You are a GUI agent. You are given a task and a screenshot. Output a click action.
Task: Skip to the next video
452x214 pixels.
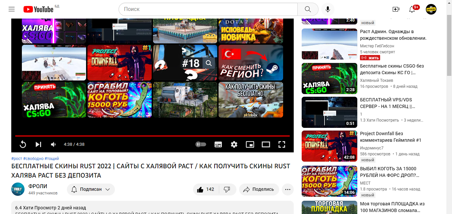tap(38, 144)
